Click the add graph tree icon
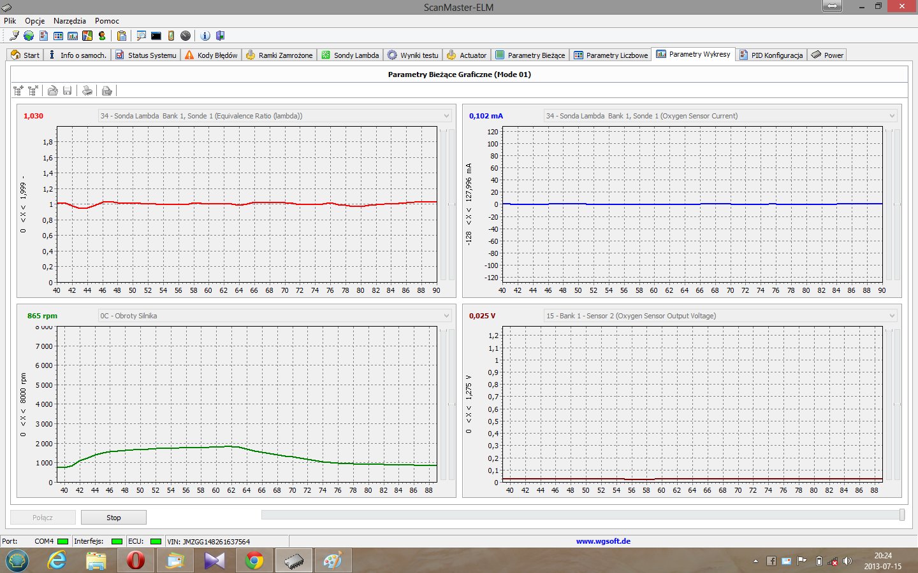The height and width of the screenshot is (573, 918). (x=18, y=90)
